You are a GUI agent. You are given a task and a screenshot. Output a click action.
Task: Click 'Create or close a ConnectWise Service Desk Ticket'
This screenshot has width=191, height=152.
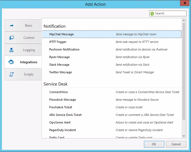click(x=147, y=92)
